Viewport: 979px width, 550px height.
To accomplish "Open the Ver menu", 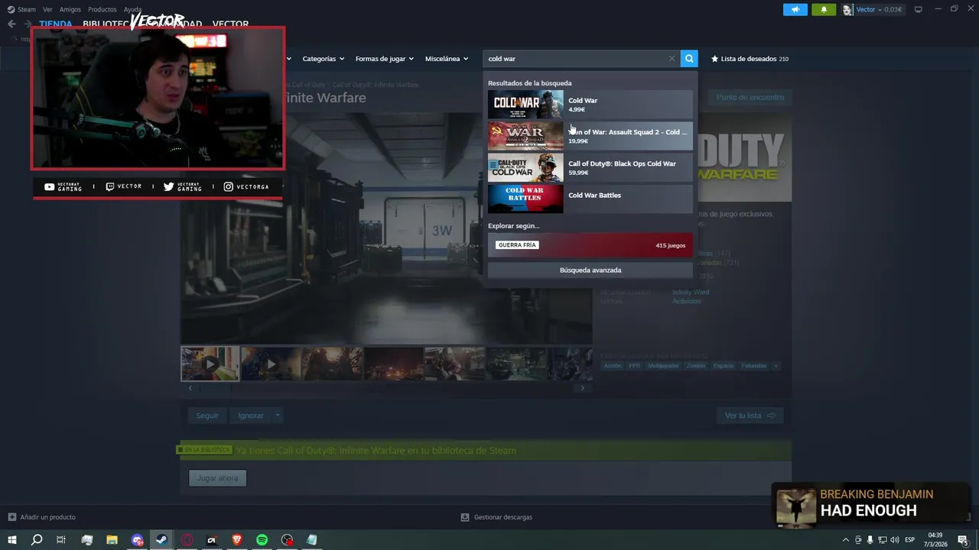I will point(47,9).
